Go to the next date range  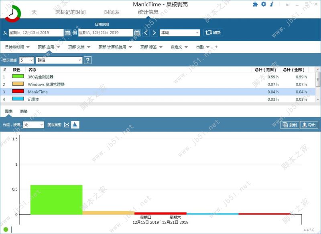point(154,33)
